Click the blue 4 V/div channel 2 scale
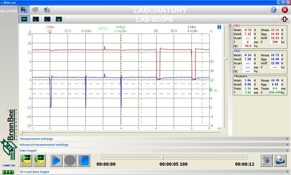 pyautogui.click(x=193, y=31)
